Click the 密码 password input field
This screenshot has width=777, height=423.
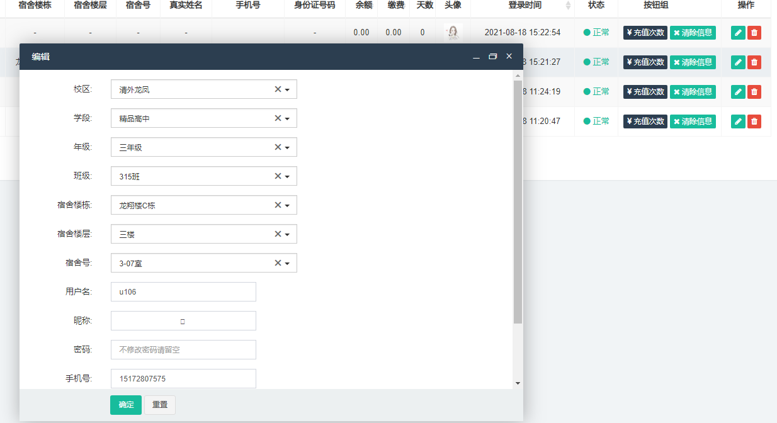[x=183, y=349]
